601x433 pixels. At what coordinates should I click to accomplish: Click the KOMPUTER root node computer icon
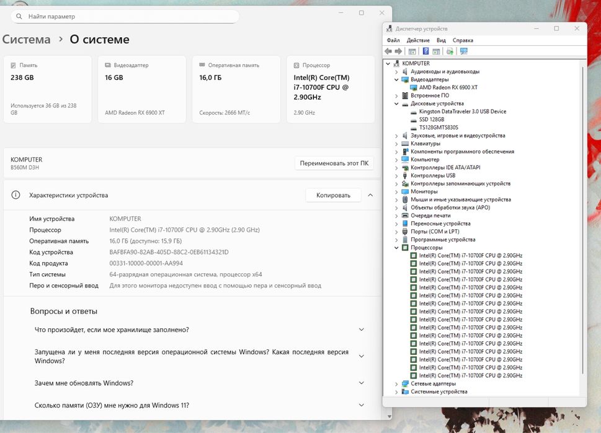pos(397,63)
